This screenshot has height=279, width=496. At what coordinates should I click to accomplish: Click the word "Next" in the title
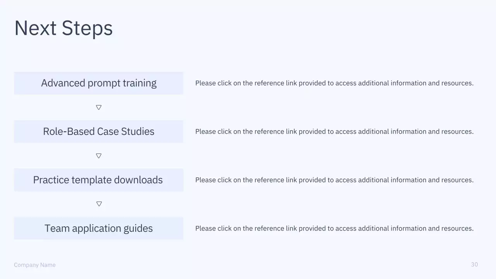tap(35, 28)
